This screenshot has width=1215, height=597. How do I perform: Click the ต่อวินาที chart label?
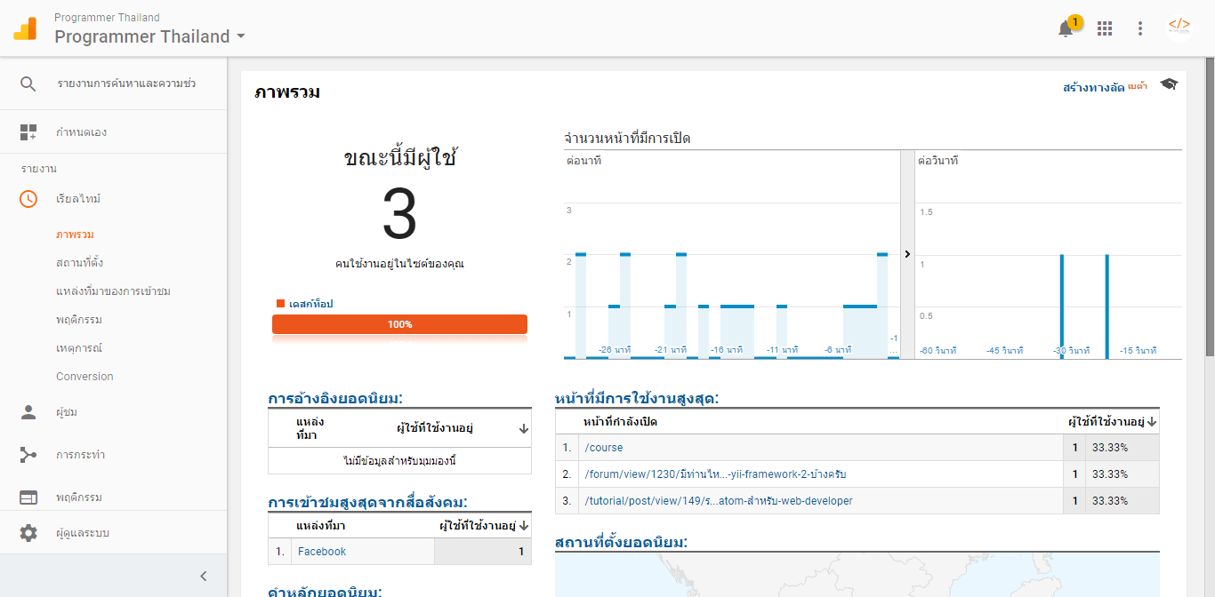pyautogui.click(x=938, y=161)
